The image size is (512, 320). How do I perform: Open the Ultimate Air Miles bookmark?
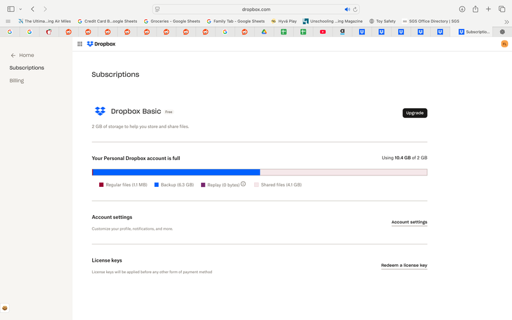click(44, 21)
